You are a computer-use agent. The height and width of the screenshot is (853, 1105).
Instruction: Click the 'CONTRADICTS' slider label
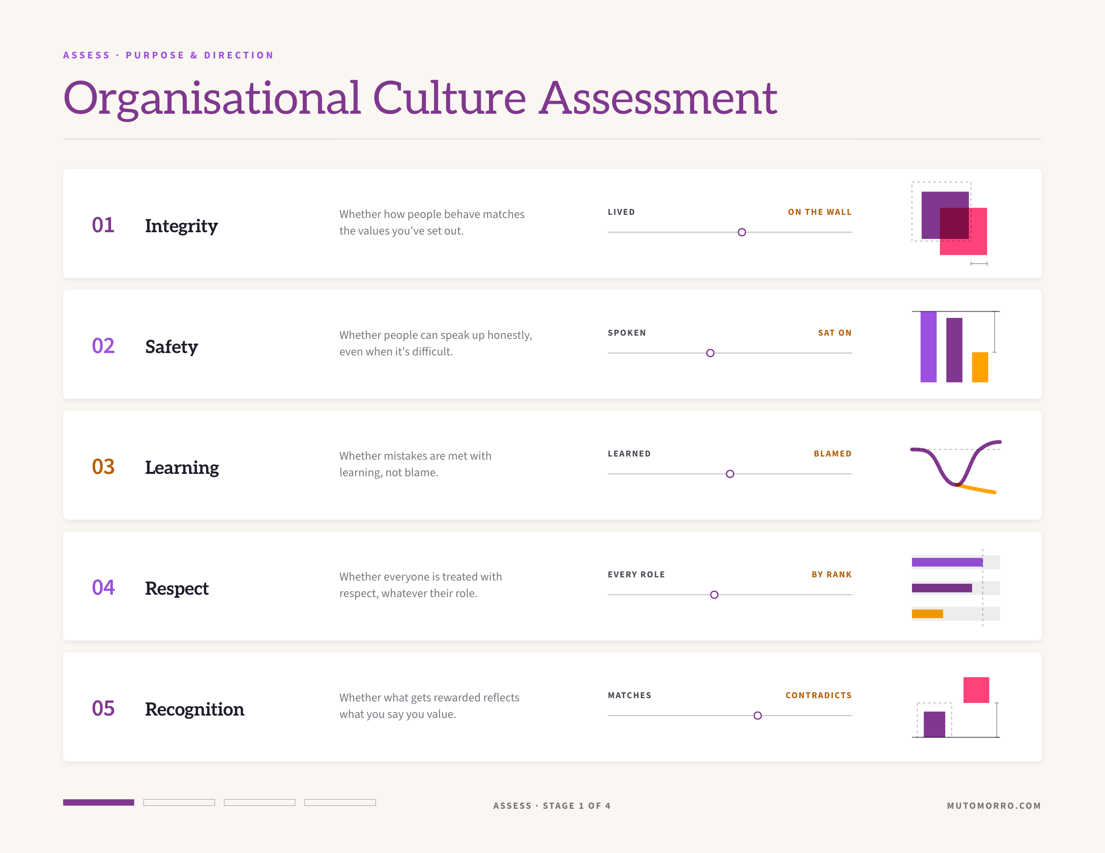click(x=818, y=695)
